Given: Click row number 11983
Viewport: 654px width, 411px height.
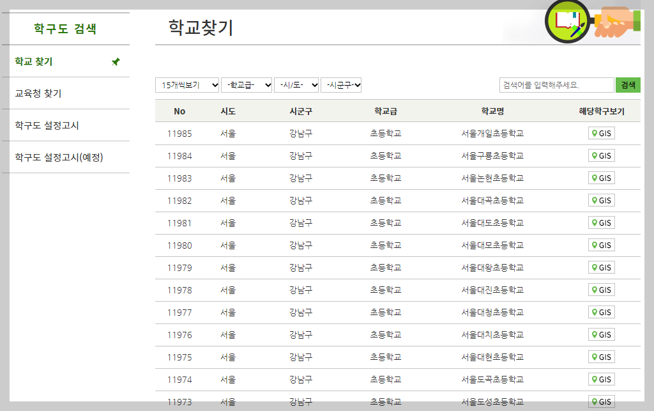Looking at the screenshot, I should tap(179, 178).
